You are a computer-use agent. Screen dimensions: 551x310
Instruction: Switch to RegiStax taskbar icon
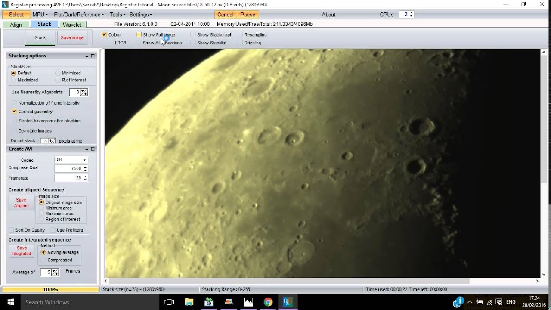coord(288,302)
